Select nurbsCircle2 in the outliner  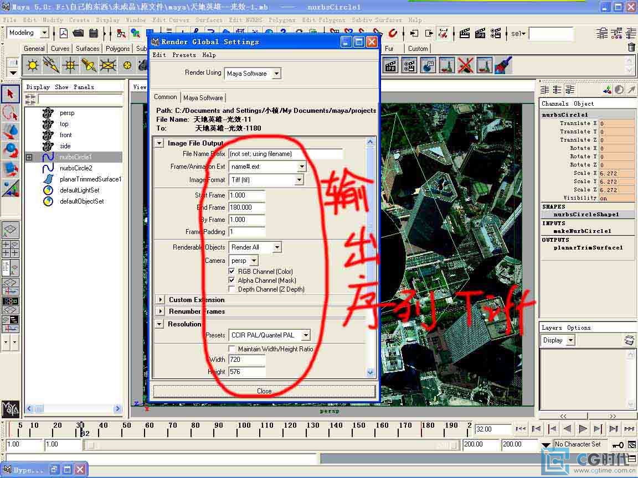click(x=76, y=168)
